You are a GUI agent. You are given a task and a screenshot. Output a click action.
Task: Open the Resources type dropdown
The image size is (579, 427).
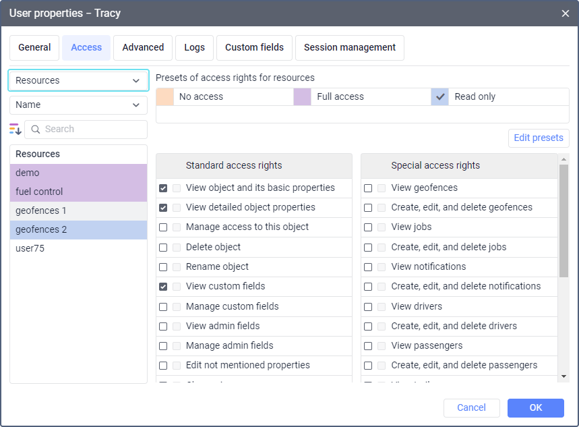tap(78, 80)
